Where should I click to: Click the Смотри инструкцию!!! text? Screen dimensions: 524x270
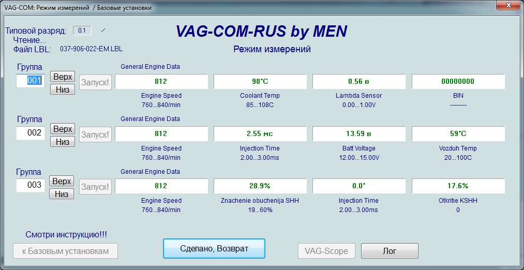(x=66, y=235)
